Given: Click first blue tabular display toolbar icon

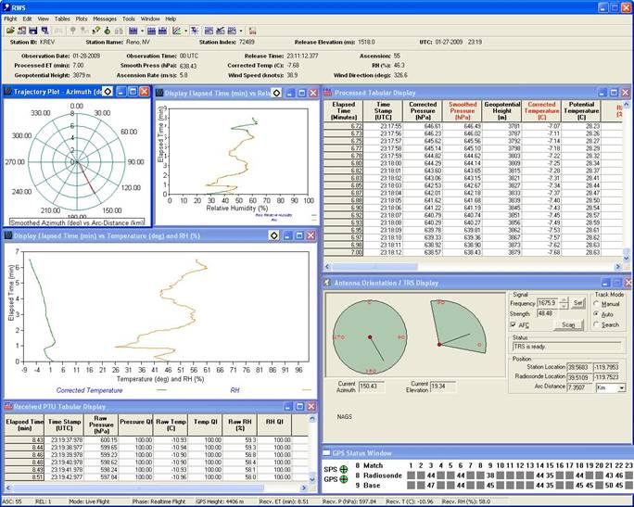Looking at the screenshot, I should [x=133, y=31].
